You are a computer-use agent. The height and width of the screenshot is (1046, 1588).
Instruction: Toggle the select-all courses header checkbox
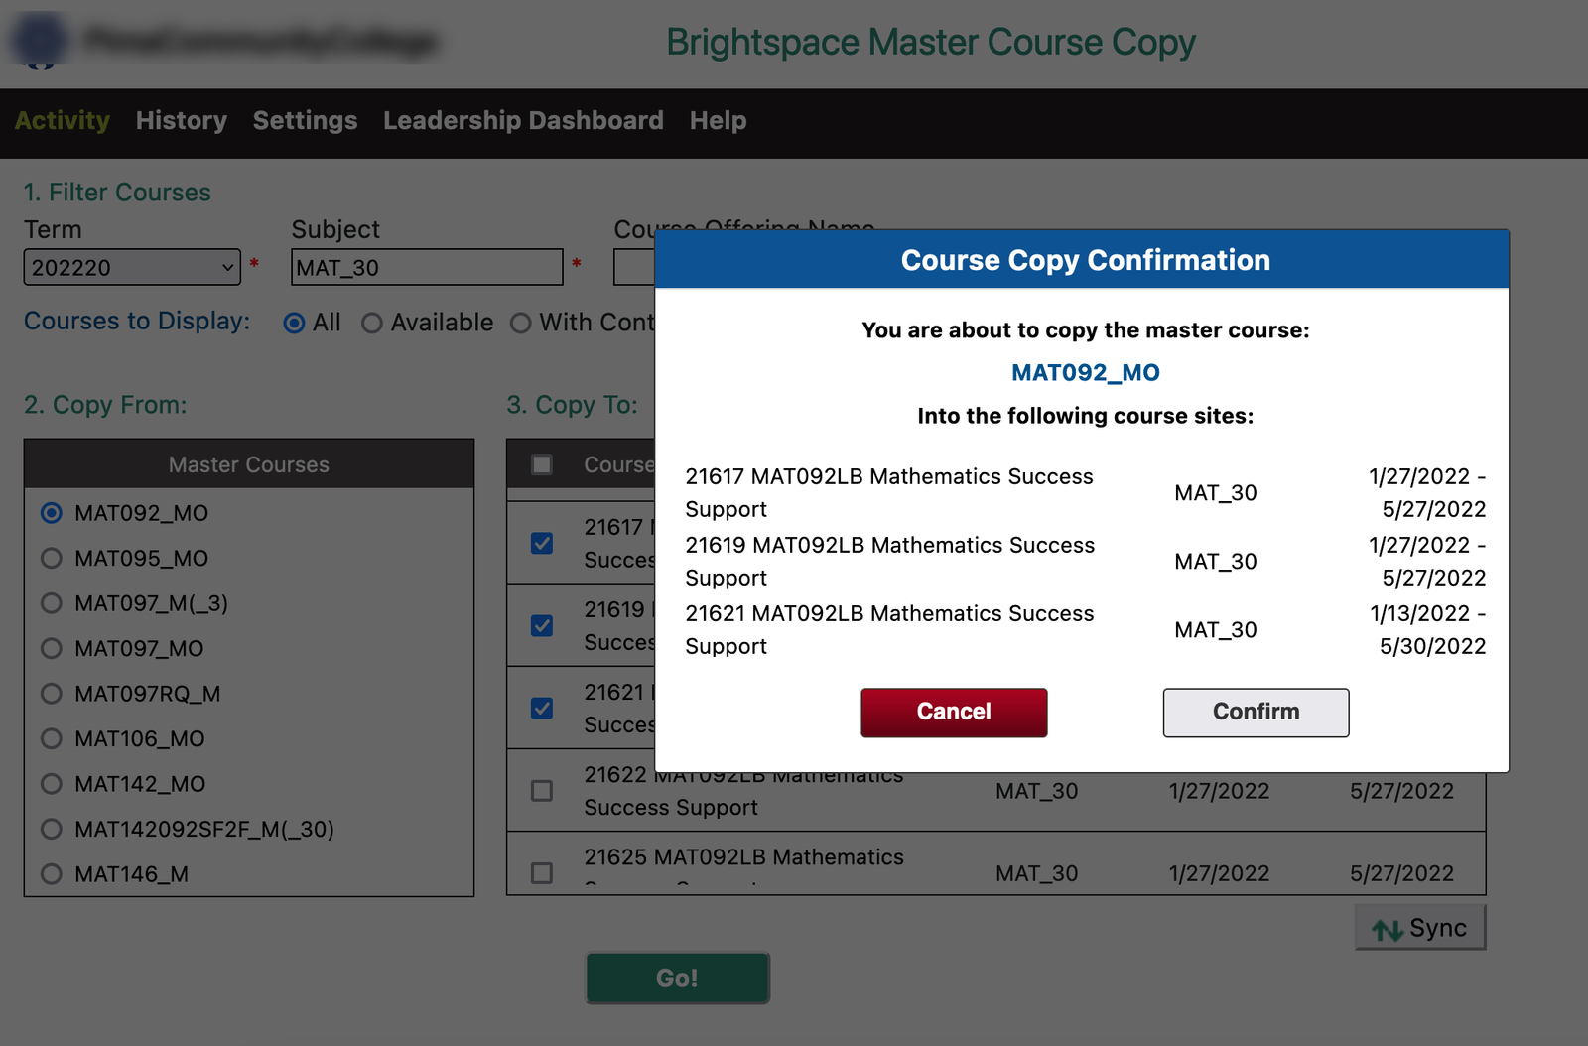[x=542, y=464]
